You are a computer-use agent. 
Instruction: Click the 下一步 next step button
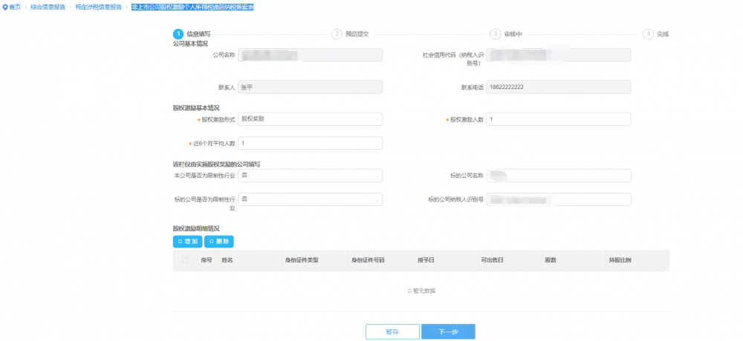[448, 331]
